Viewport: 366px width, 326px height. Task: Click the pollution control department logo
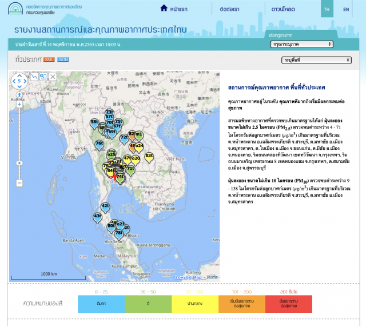pos(15,9)
